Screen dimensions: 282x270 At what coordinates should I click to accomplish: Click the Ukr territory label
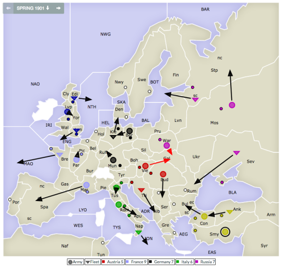point(196,157)
